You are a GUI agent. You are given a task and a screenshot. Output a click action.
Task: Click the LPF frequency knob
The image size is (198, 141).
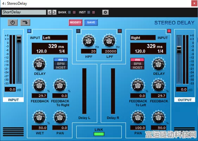109,41
